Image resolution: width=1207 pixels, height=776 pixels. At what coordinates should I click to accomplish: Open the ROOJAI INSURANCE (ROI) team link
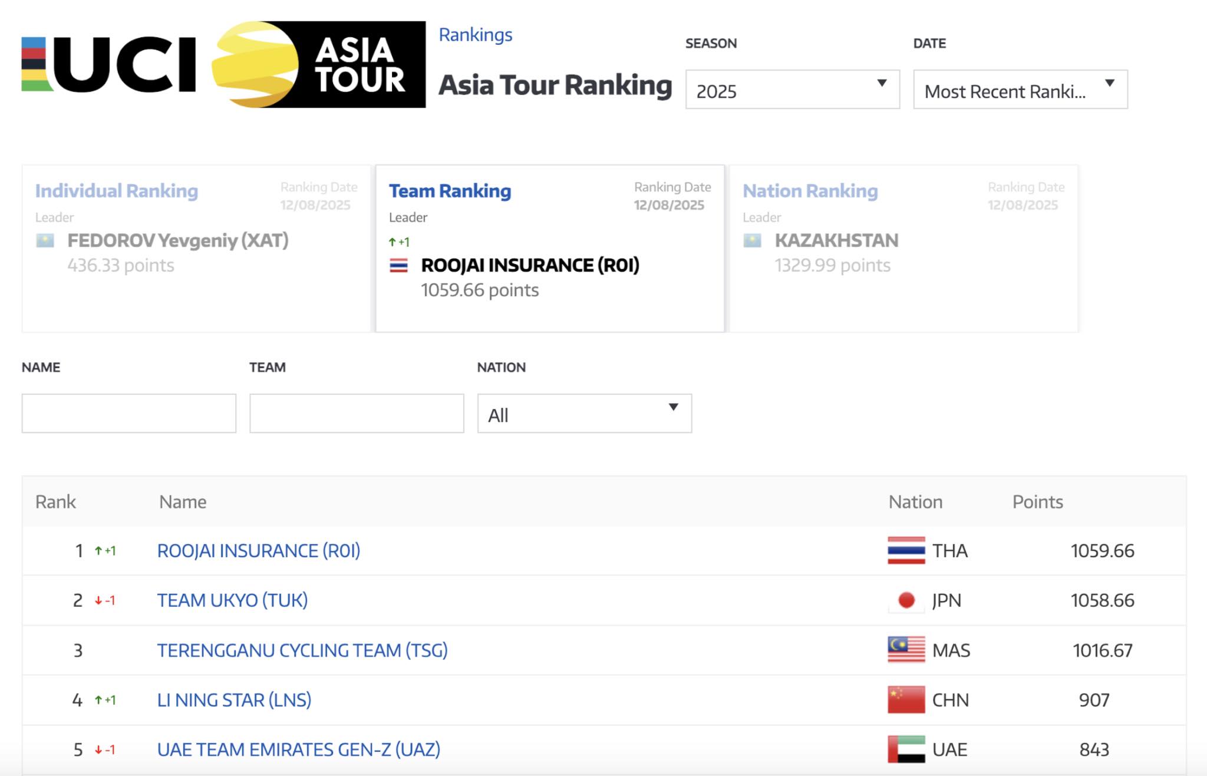click(x=259, y=550)
